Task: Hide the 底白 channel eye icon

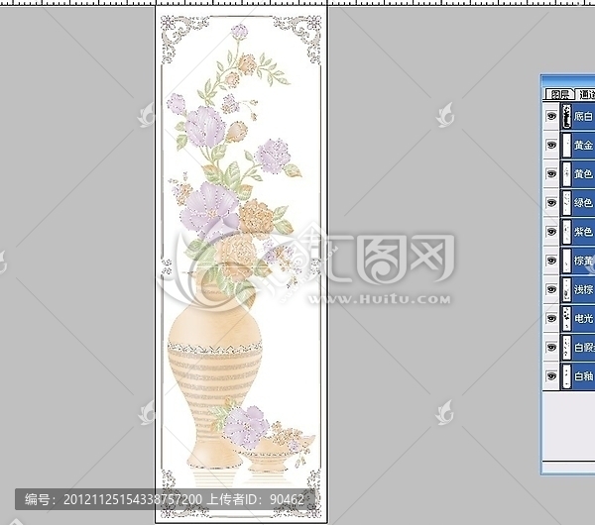Action: click(551, 116)
